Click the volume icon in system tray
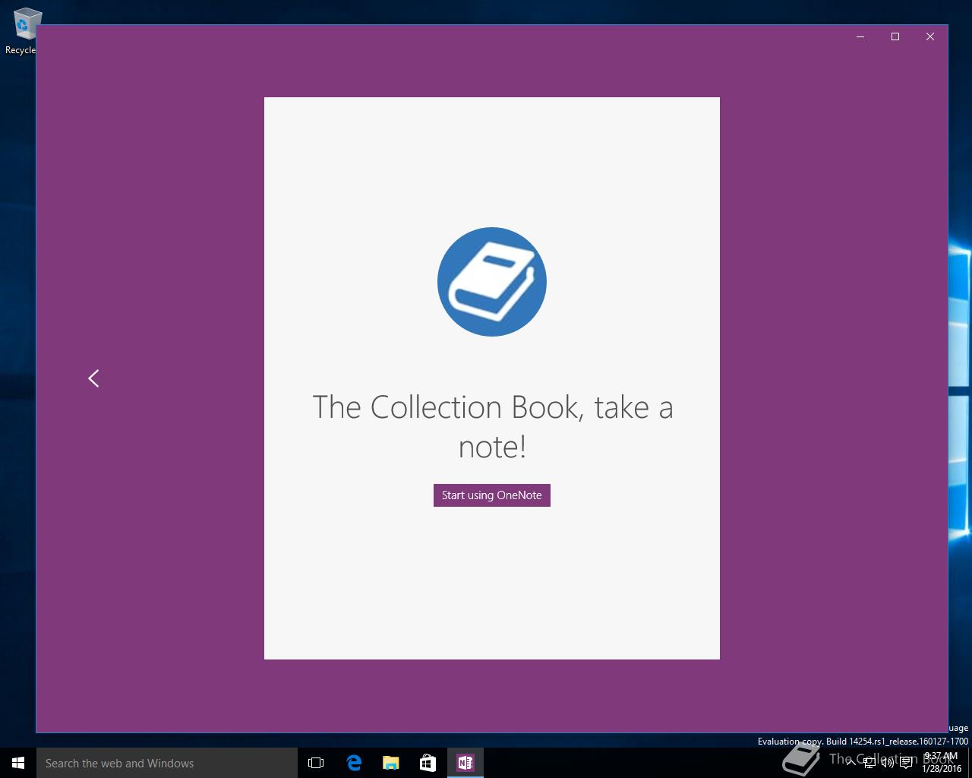This screenshot has width=972, height=778. (x=887, y=763)
